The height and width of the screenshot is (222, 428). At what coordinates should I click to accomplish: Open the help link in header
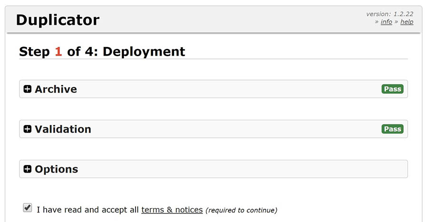[407, 22]
